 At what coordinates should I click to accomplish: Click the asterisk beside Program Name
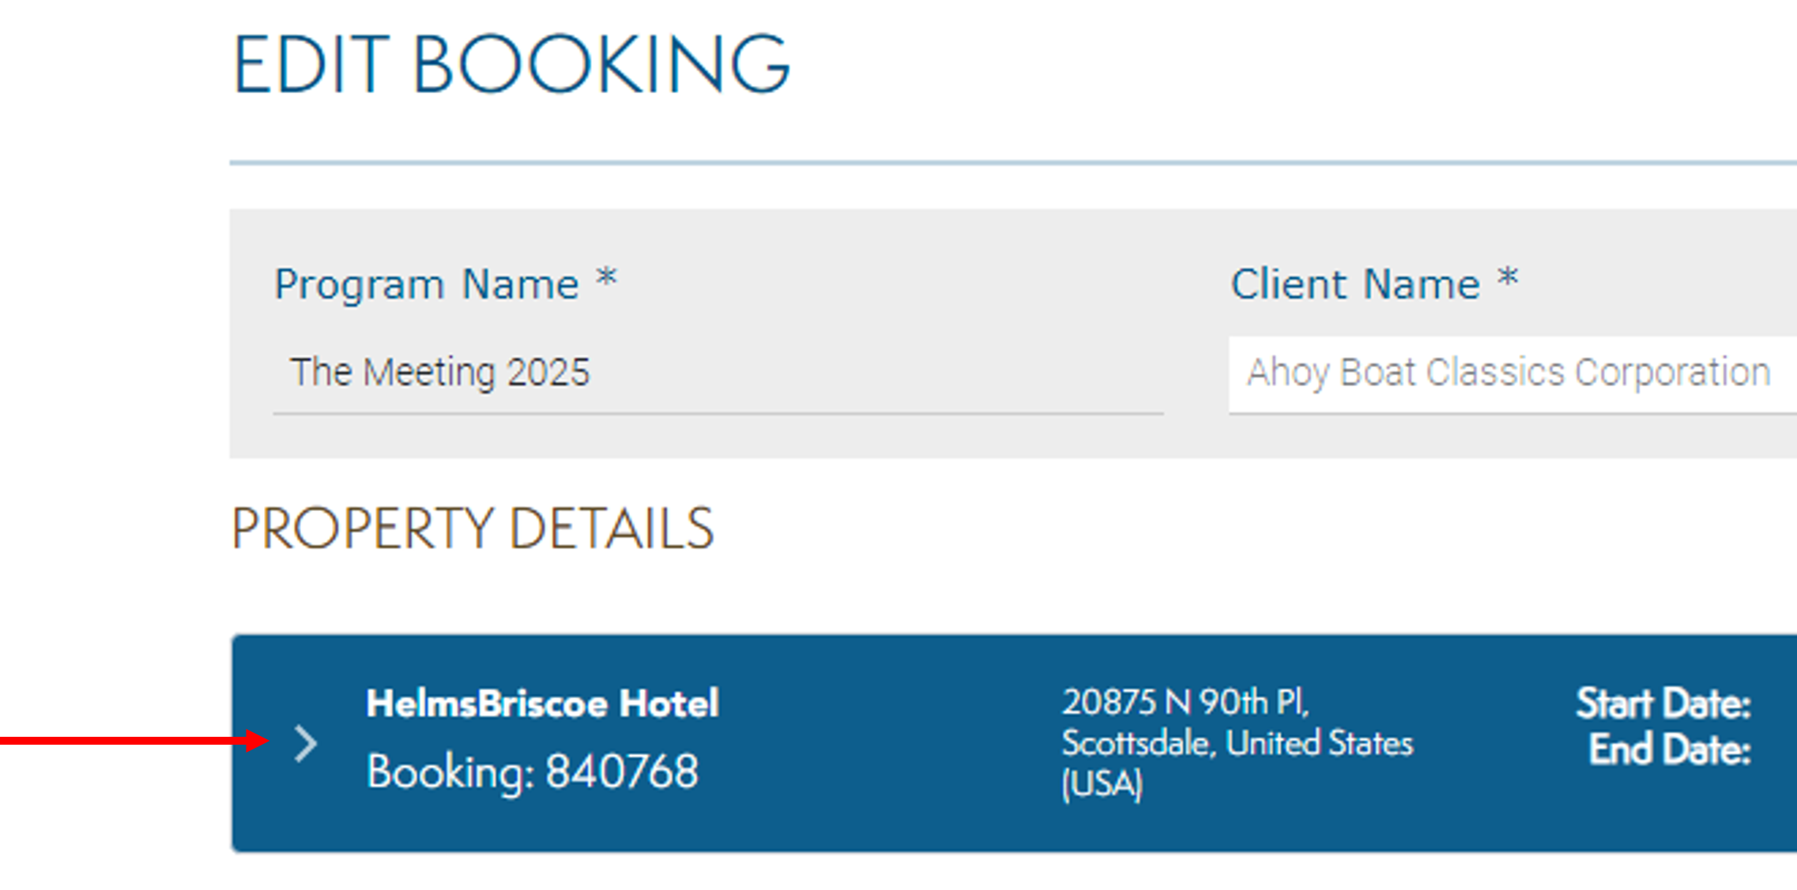[606, 279]
